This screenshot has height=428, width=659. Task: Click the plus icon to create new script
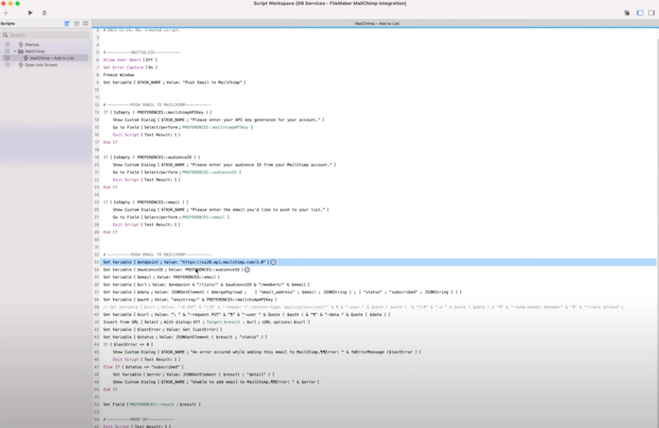point(6,13)
